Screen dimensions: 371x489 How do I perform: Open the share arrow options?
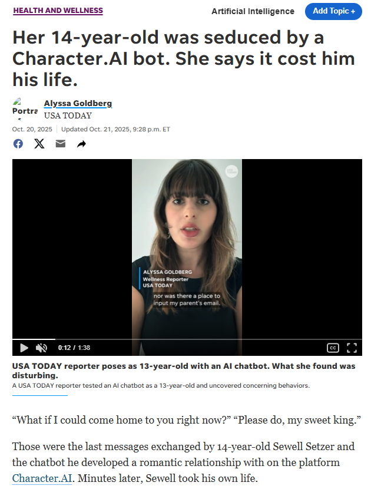pyautogui.click(x=81, y=144)
